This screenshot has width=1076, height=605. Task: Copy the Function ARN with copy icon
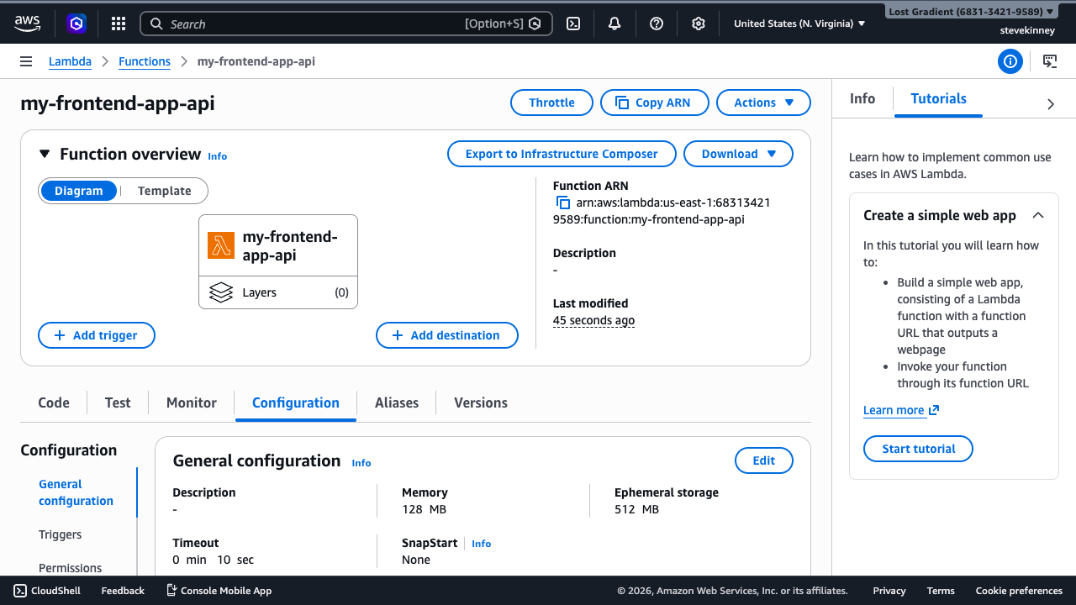coord(563,203)
